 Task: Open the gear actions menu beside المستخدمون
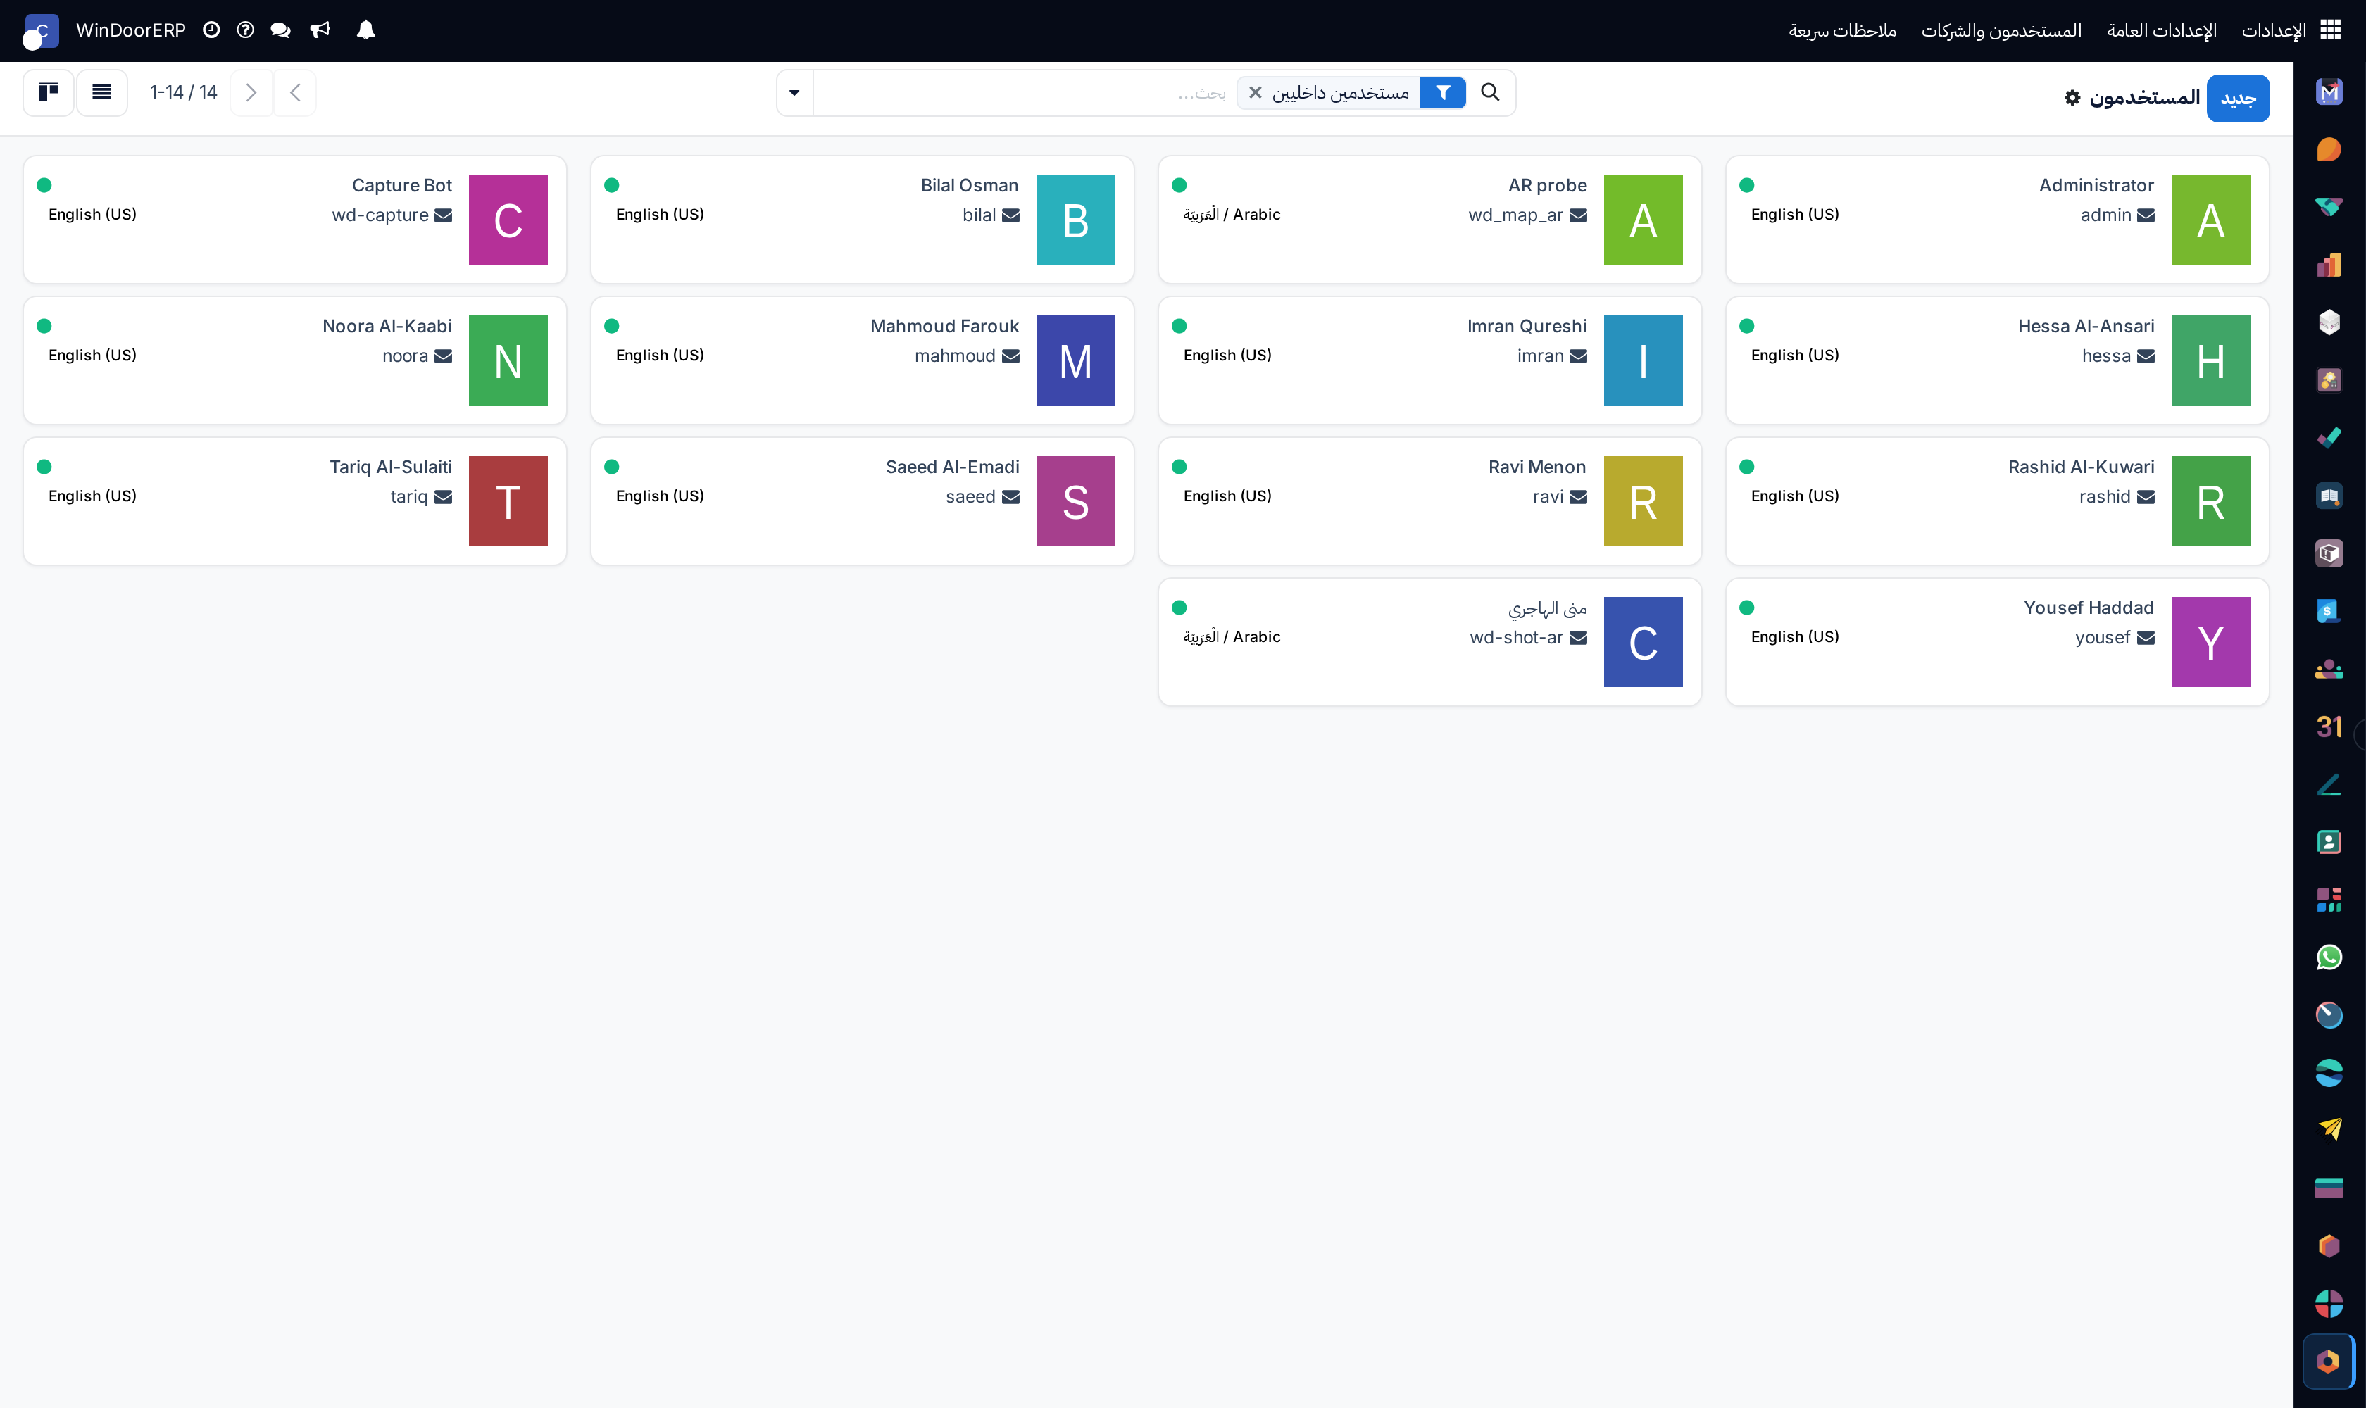[2073, 98]
